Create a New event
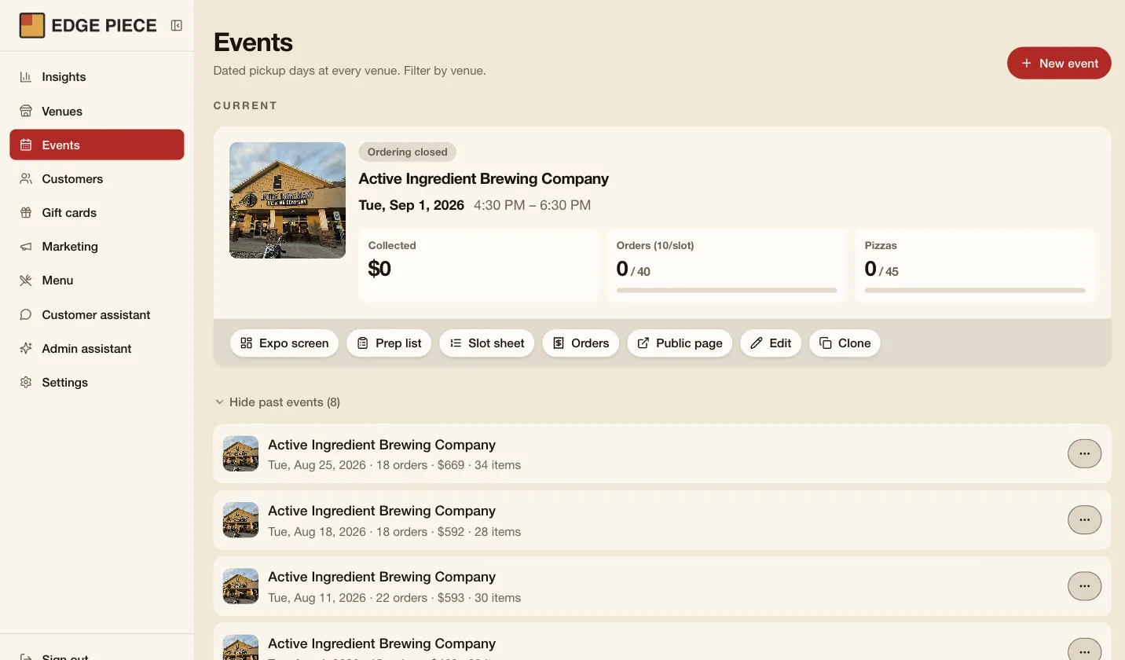 click(1059, 63)
